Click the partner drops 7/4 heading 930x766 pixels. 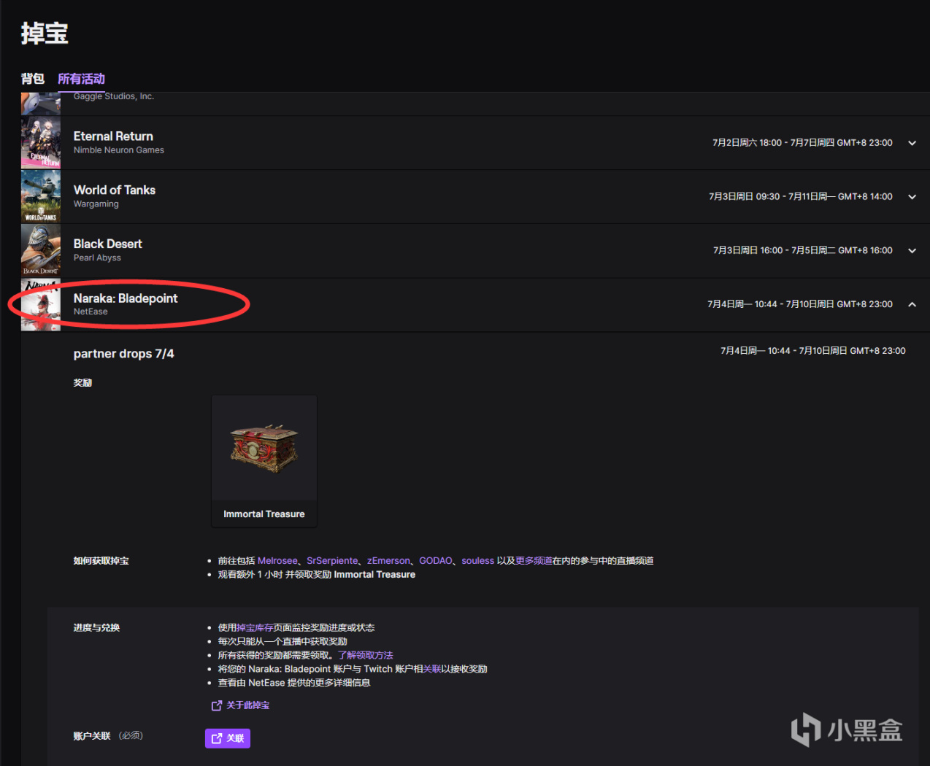coord(124,354)
